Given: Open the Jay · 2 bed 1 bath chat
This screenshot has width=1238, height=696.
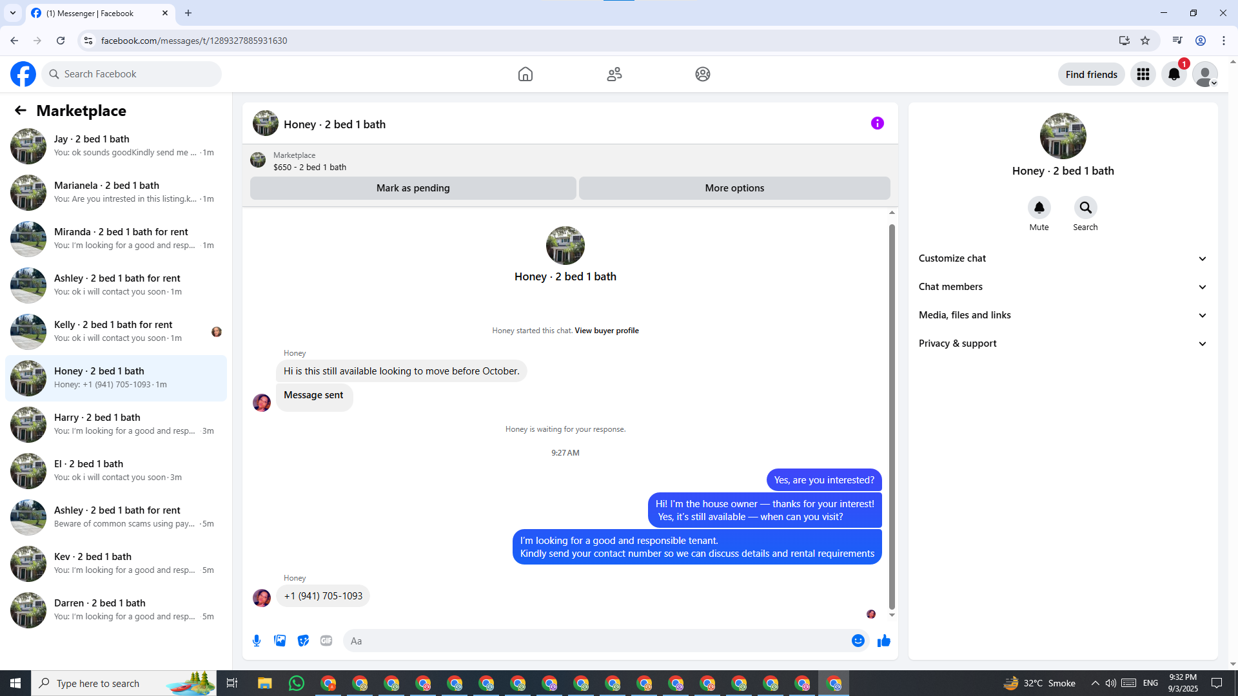Looking at the screenshot, I should pos(116,146).
